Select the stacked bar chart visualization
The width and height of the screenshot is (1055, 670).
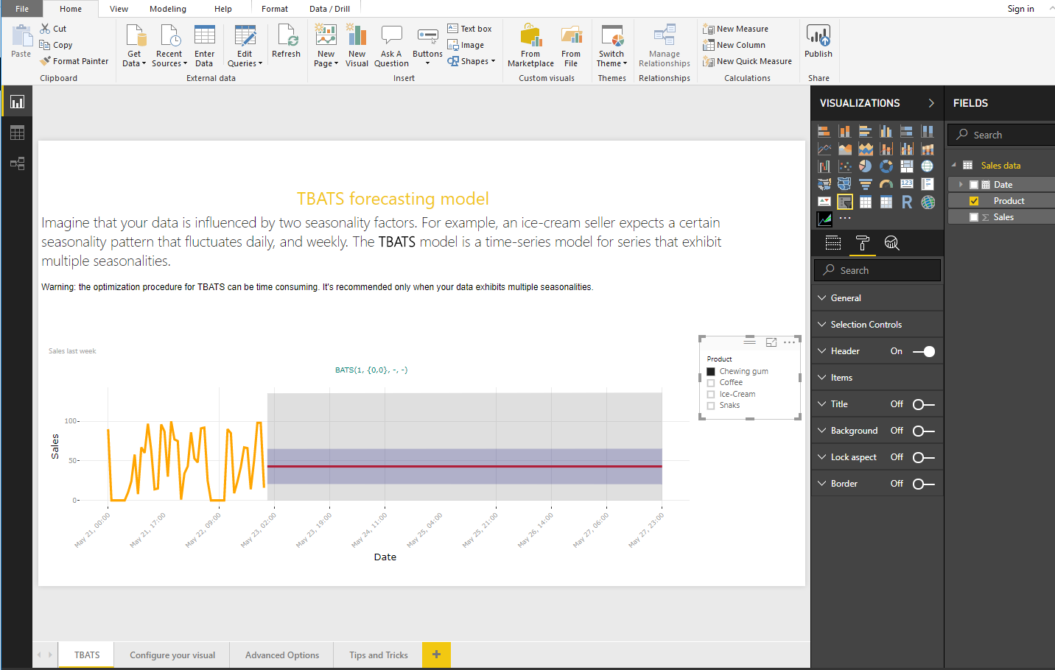pos(824,132)
